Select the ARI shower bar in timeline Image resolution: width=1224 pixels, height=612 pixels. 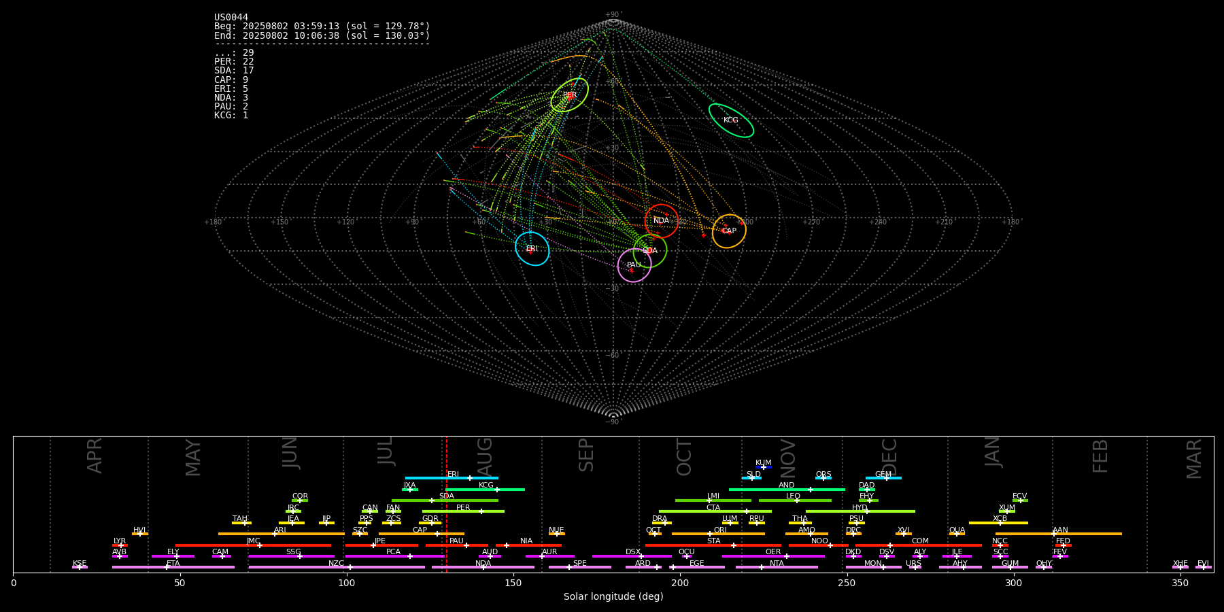(x=282, y=534)
